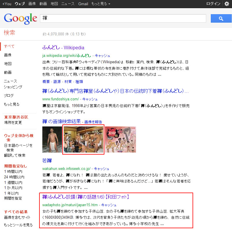Select ショッピング in the left sidebar
232x232 pixels.
[13, 87]
